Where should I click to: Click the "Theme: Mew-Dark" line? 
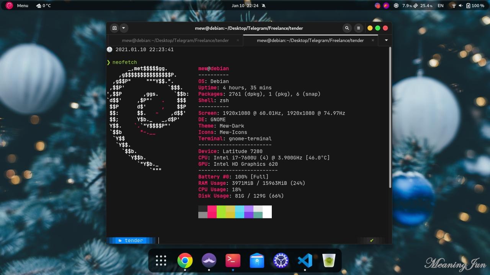point(221,126)
